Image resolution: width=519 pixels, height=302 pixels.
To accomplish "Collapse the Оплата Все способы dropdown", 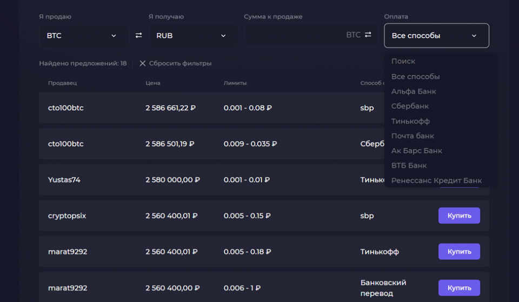I will coord(436,36).
